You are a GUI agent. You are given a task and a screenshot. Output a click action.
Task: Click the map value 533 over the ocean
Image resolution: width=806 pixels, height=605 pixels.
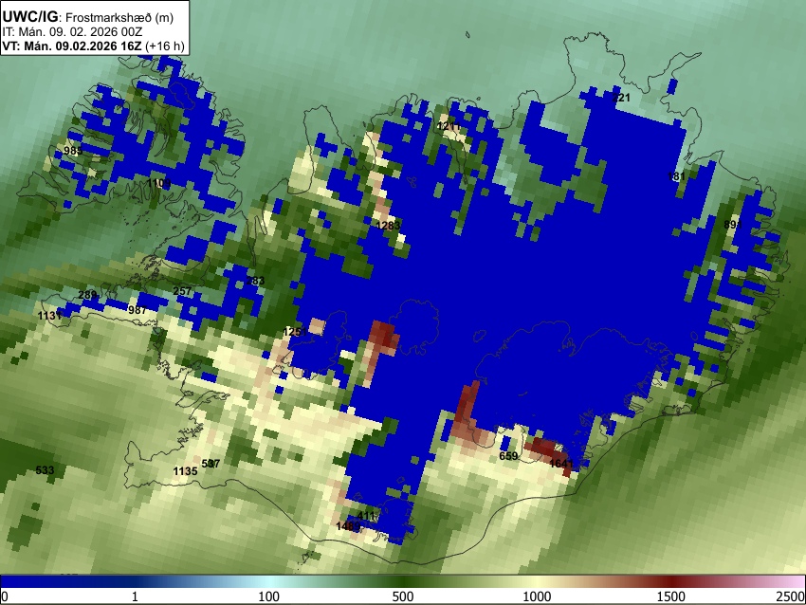click(x=45, y=469)
